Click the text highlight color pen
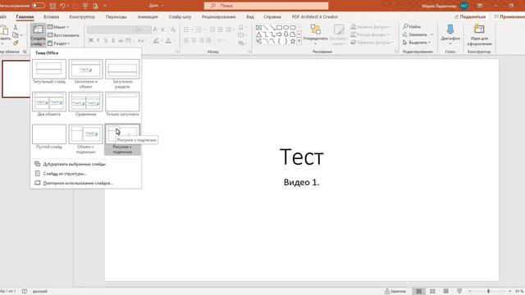Image resolution: width=525 pixels, height=295 pixels. pyautogui.click(x=155, y=40)
